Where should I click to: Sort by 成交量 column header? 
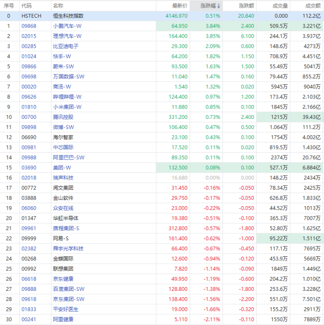(x=280, y=6)
